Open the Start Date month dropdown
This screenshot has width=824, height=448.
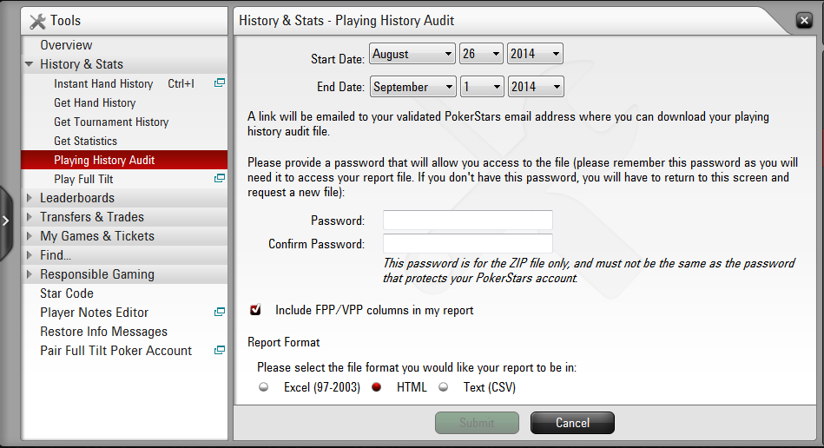412,54
